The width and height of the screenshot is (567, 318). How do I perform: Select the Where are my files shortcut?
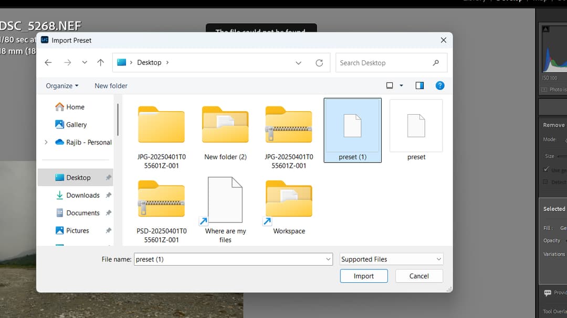point(225,210)
